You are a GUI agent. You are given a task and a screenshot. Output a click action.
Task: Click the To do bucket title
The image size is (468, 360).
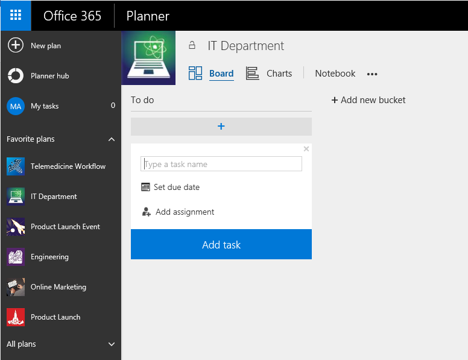[142, 100]
